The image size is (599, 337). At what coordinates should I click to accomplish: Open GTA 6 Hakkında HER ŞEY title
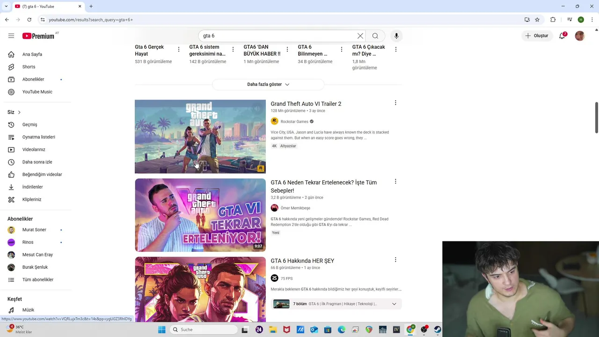pos(302,261)
